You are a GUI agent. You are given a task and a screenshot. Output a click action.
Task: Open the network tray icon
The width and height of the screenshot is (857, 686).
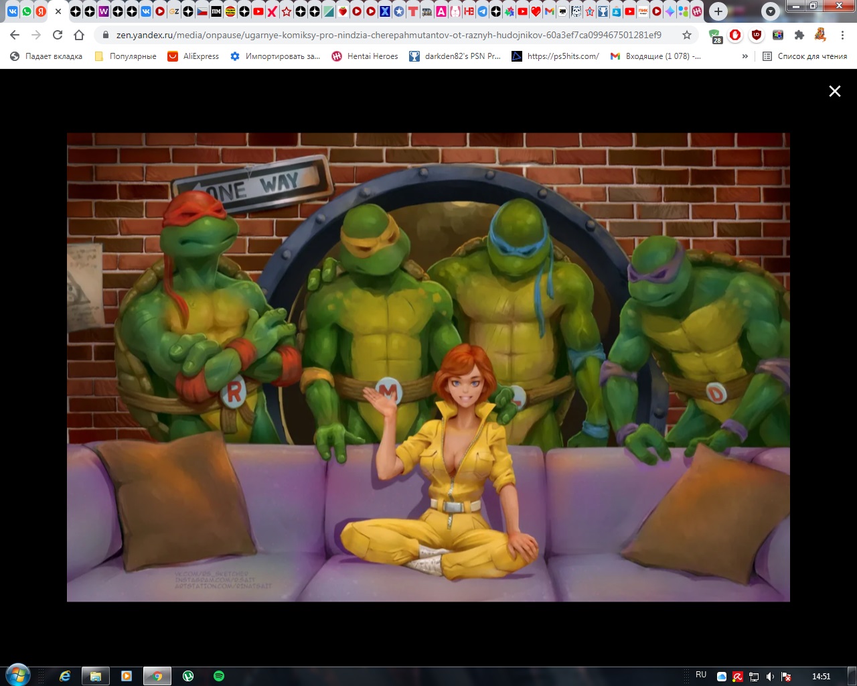click(x=754, y=677)
